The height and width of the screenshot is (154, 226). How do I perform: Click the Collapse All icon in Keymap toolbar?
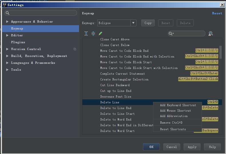click(x=93, y=33)
